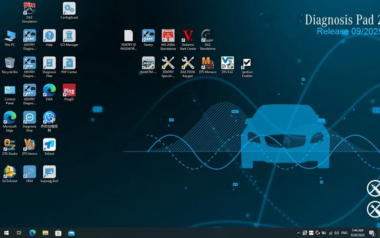The height and width of the screenshot is (238, 380).
Task: Open the GoToAssist shortcut
Action: tap(9, 174)
